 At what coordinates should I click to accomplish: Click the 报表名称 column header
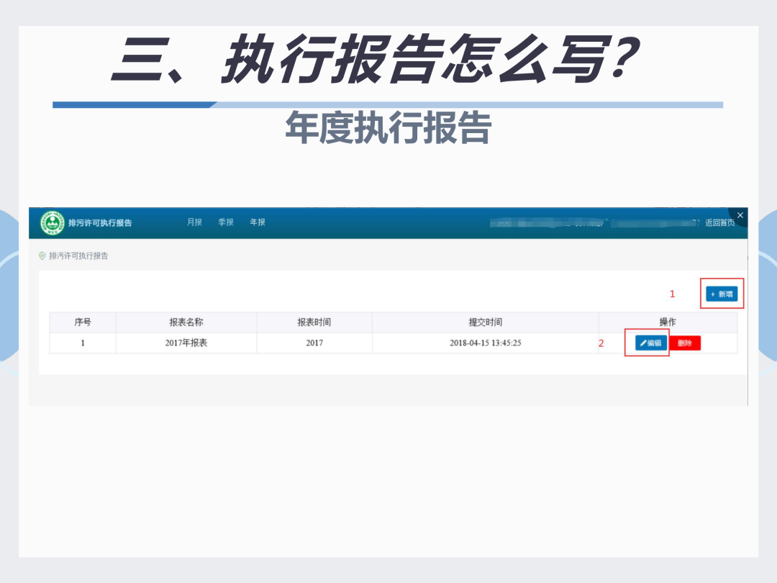186,322
